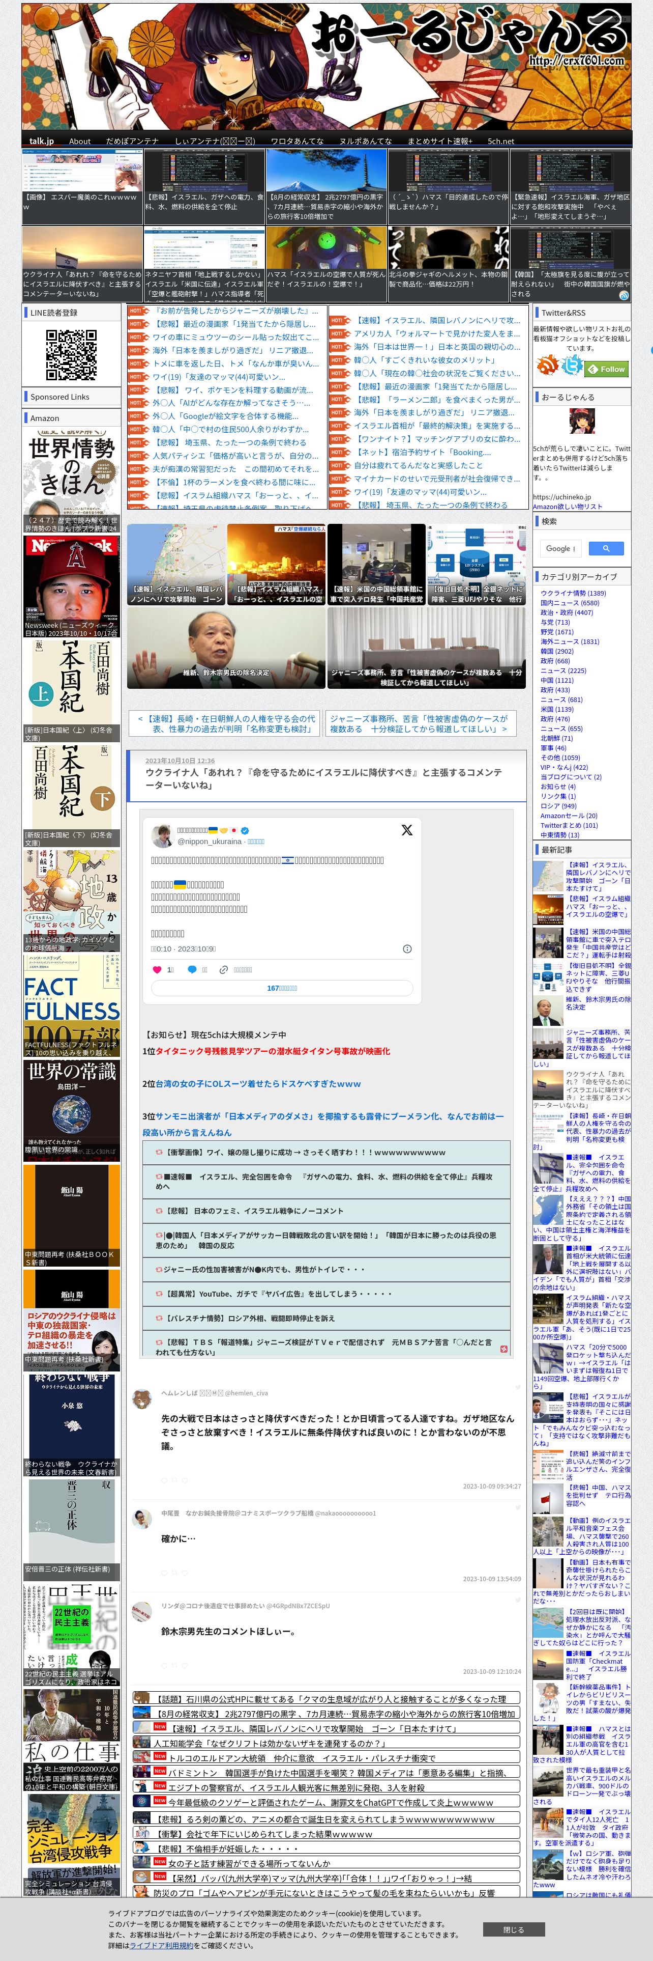653x1961 pixels.
Task: Open HOT item アメリカ人「ウォルマートで見かけた変人
Action: tap(437, 333)
